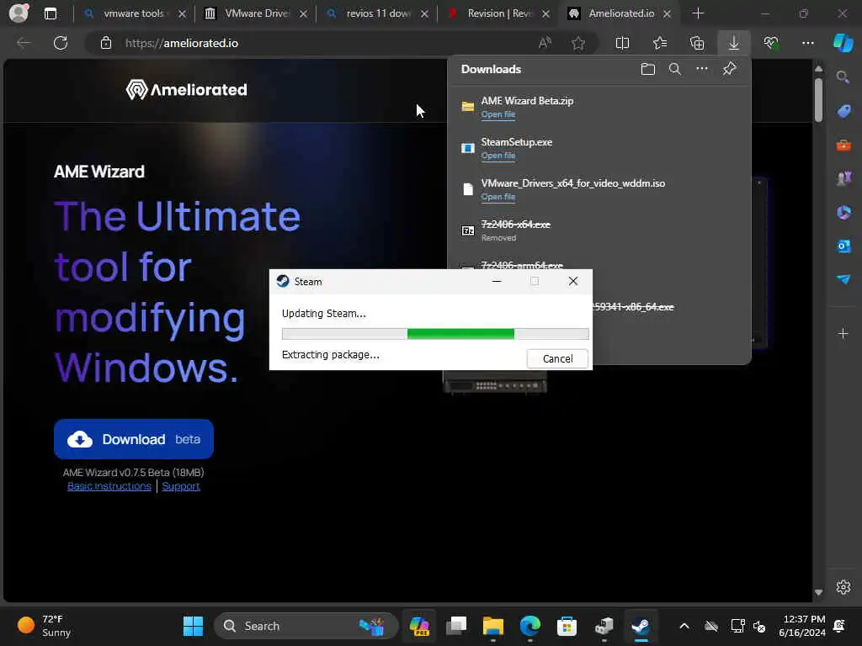This screenshot has height=646, width=862.
Task: Click the address bar URL
Action: tap(182, 43)
